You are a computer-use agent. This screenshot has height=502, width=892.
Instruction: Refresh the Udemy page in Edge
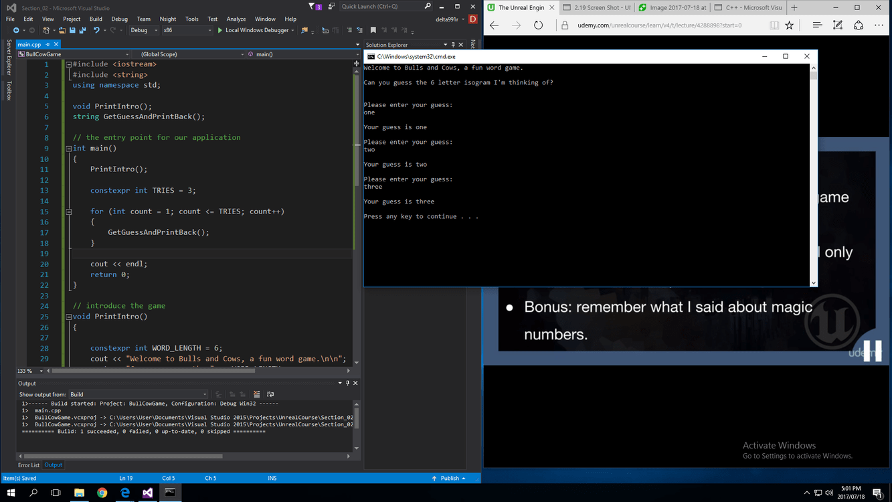tap(538, 25)
